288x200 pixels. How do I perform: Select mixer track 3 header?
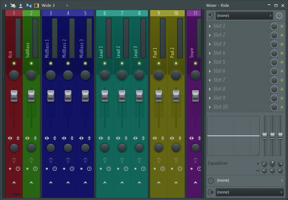pos(50,13)
